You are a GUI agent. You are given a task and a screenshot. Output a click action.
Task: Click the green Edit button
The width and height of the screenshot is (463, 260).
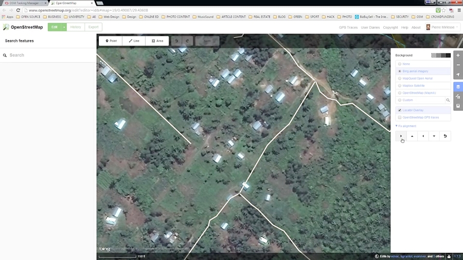(55, 27)
